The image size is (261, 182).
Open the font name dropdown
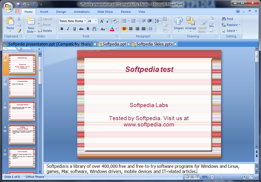pyautogui.click(x=85, y=21)
